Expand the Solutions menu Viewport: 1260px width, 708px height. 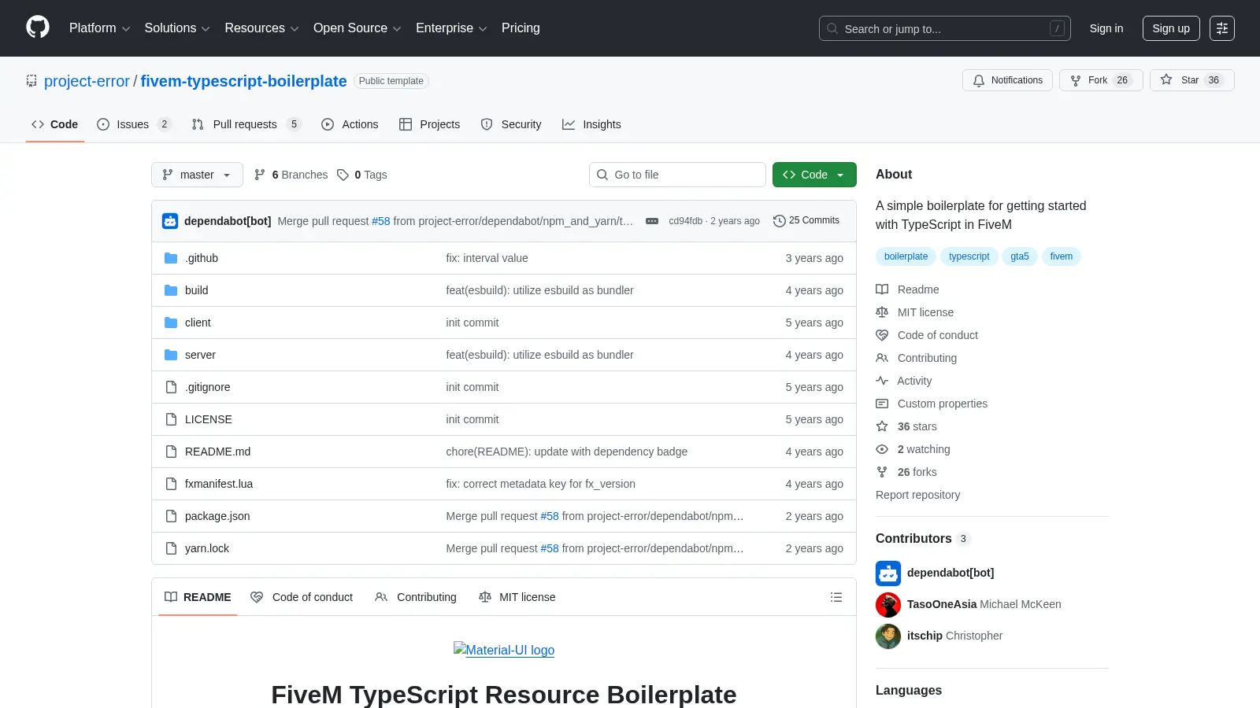click(x=177, y=28)
